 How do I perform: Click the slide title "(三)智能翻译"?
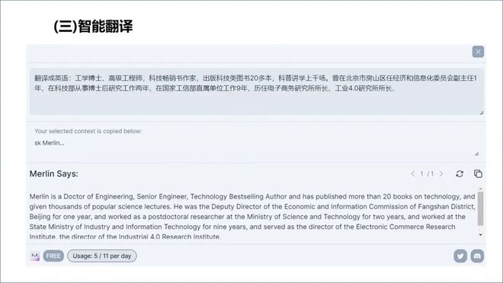tap(93, 27)
